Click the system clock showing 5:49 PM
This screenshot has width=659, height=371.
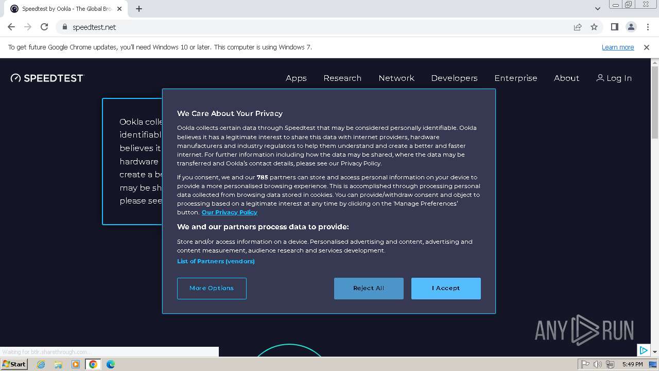click(632, 364)
